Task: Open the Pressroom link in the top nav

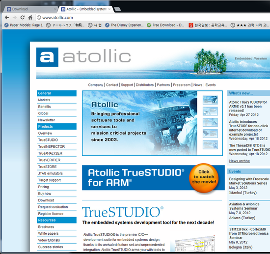Action: [182, 85]
